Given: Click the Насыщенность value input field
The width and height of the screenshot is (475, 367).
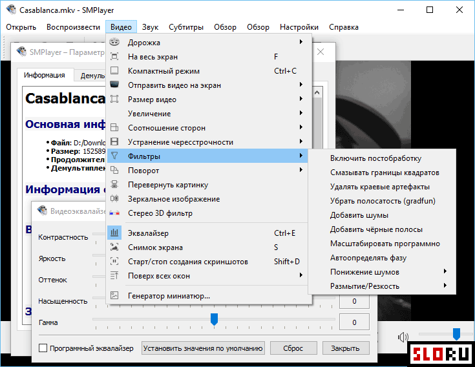Looking at the screenshot, I should pos(354,301).
